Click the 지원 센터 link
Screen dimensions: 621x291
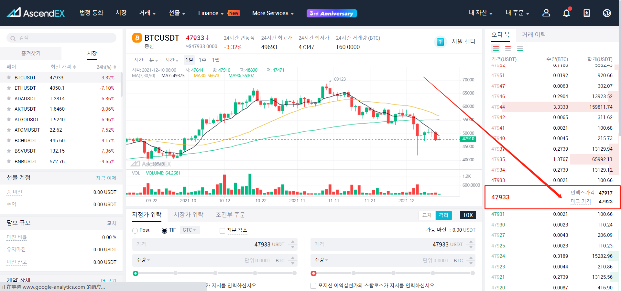(x=463, y=42)
